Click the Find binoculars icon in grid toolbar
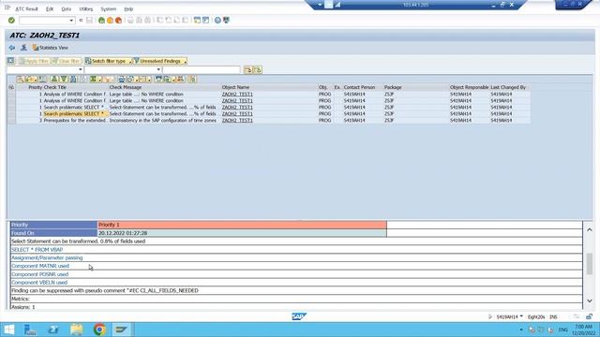 (73, 79)
